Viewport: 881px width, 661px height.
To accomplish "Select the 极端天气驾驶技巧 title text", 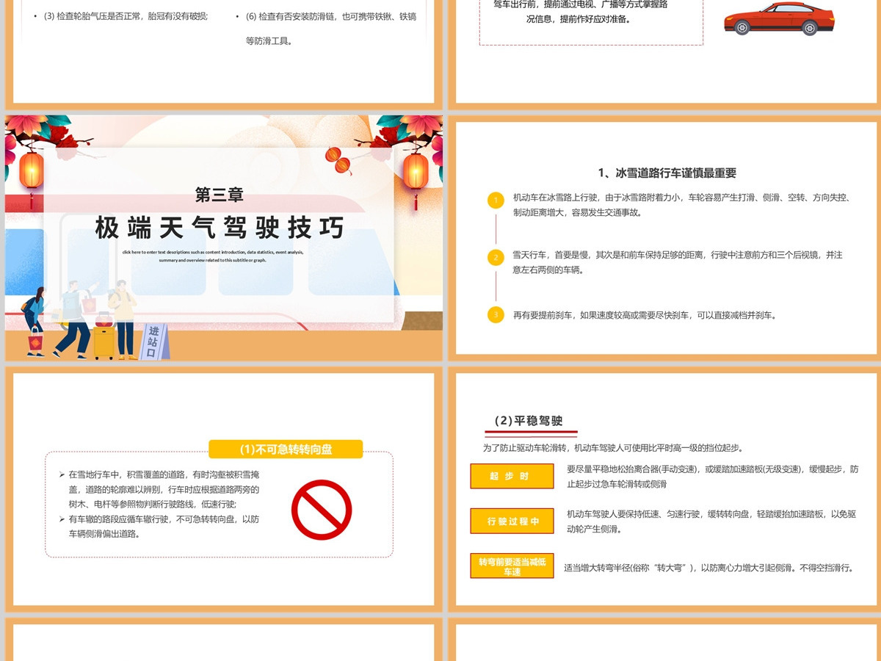I will tap(220, 228).
